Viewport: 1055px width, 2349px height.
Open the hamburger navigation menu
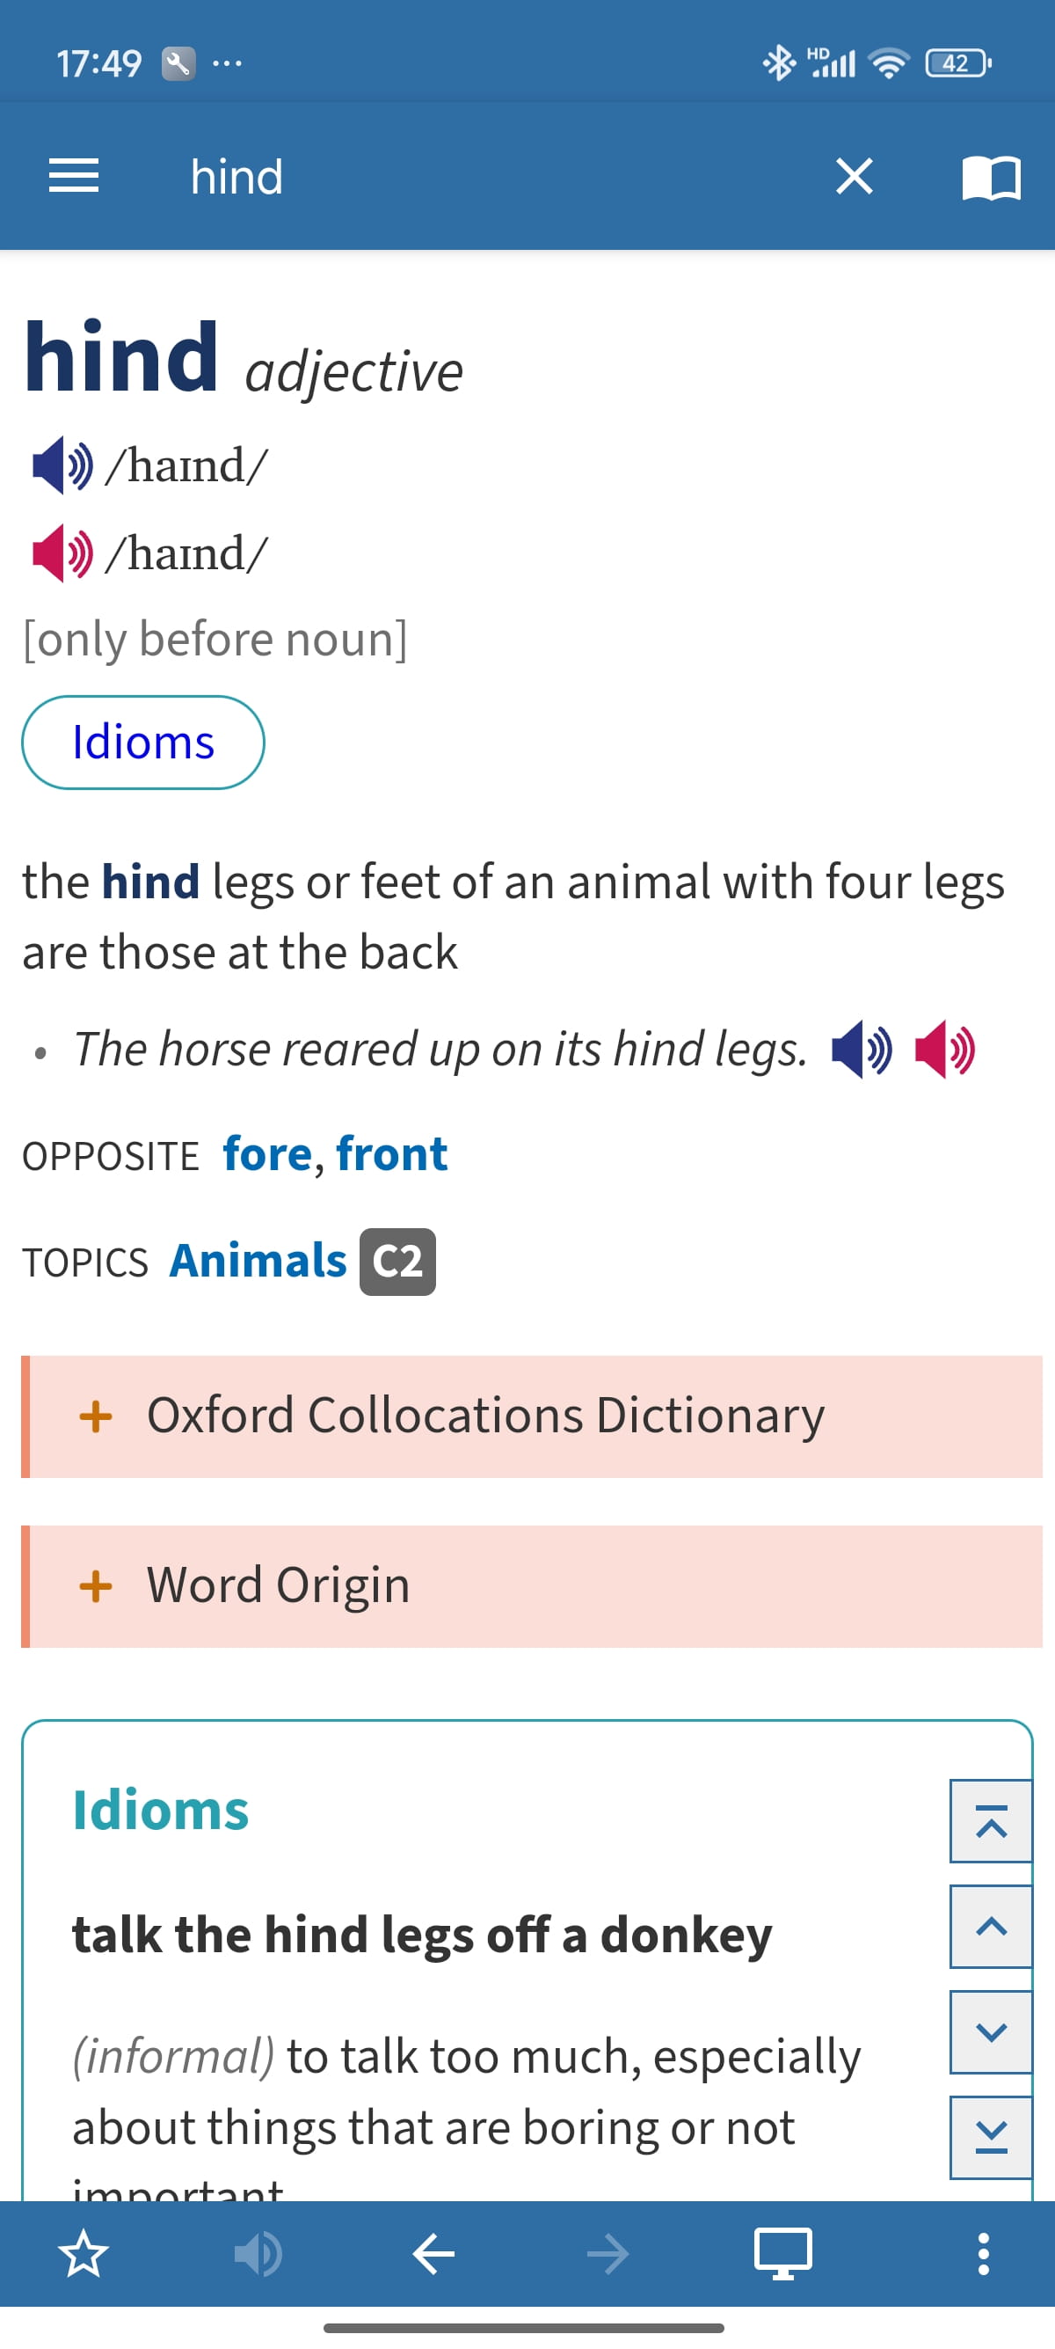point(73,176)
